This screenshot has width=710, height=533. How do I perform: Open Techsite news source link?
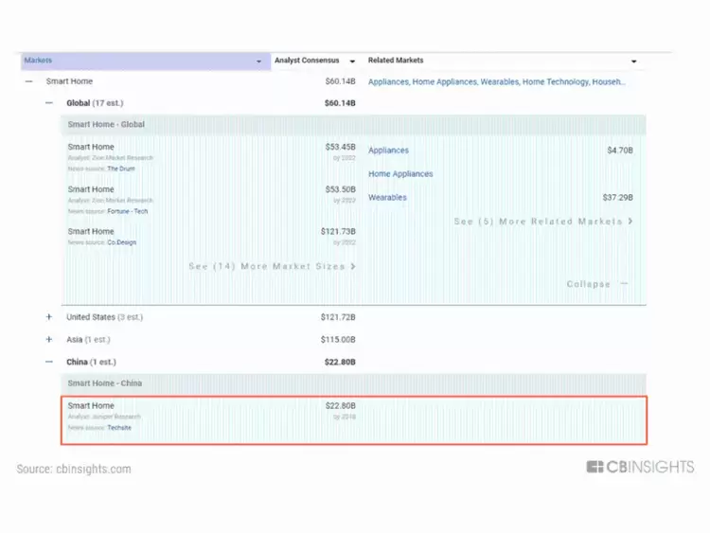coord(119,428)
